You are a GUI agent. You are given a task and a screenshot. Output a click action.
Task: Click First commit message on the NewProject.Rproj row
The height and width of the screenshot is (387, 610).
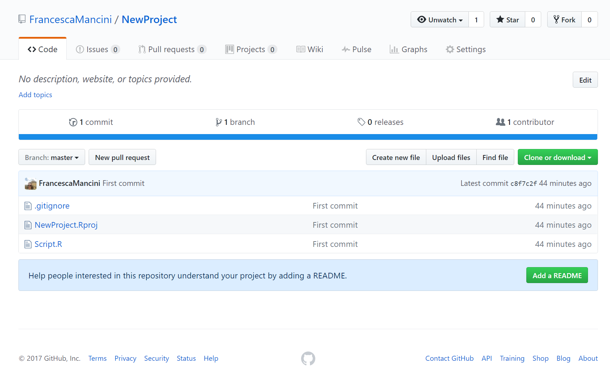coord(335,225)
